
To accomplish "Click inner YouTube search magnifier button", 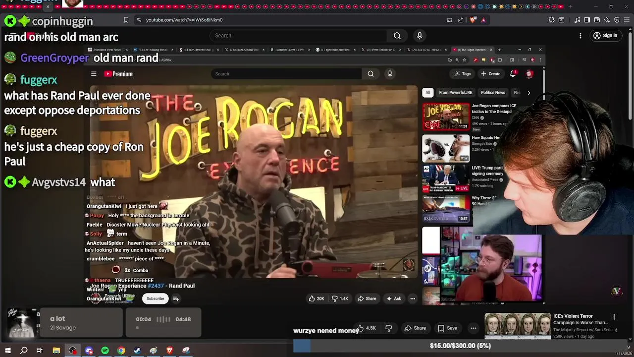I will (x=370, y=74).
